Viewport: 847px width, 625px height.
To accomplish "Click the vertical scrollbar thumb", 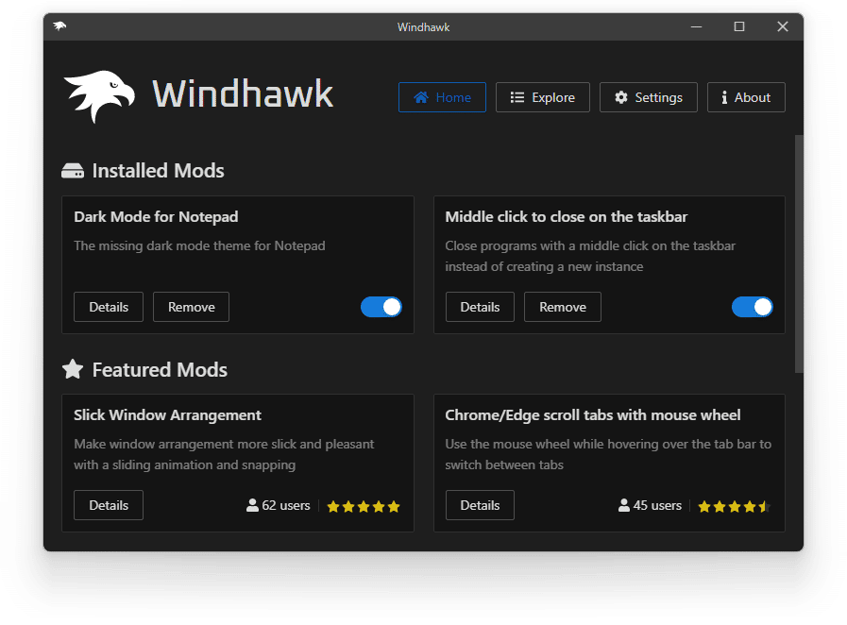I will (x=800, y=253).
